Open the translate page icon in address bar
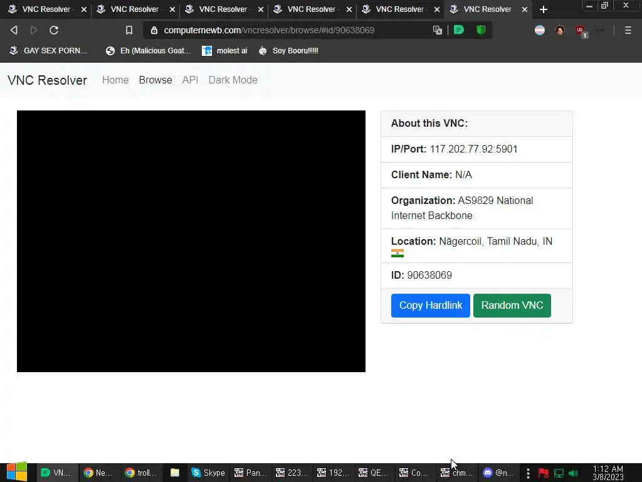 (x=437, y=30)
